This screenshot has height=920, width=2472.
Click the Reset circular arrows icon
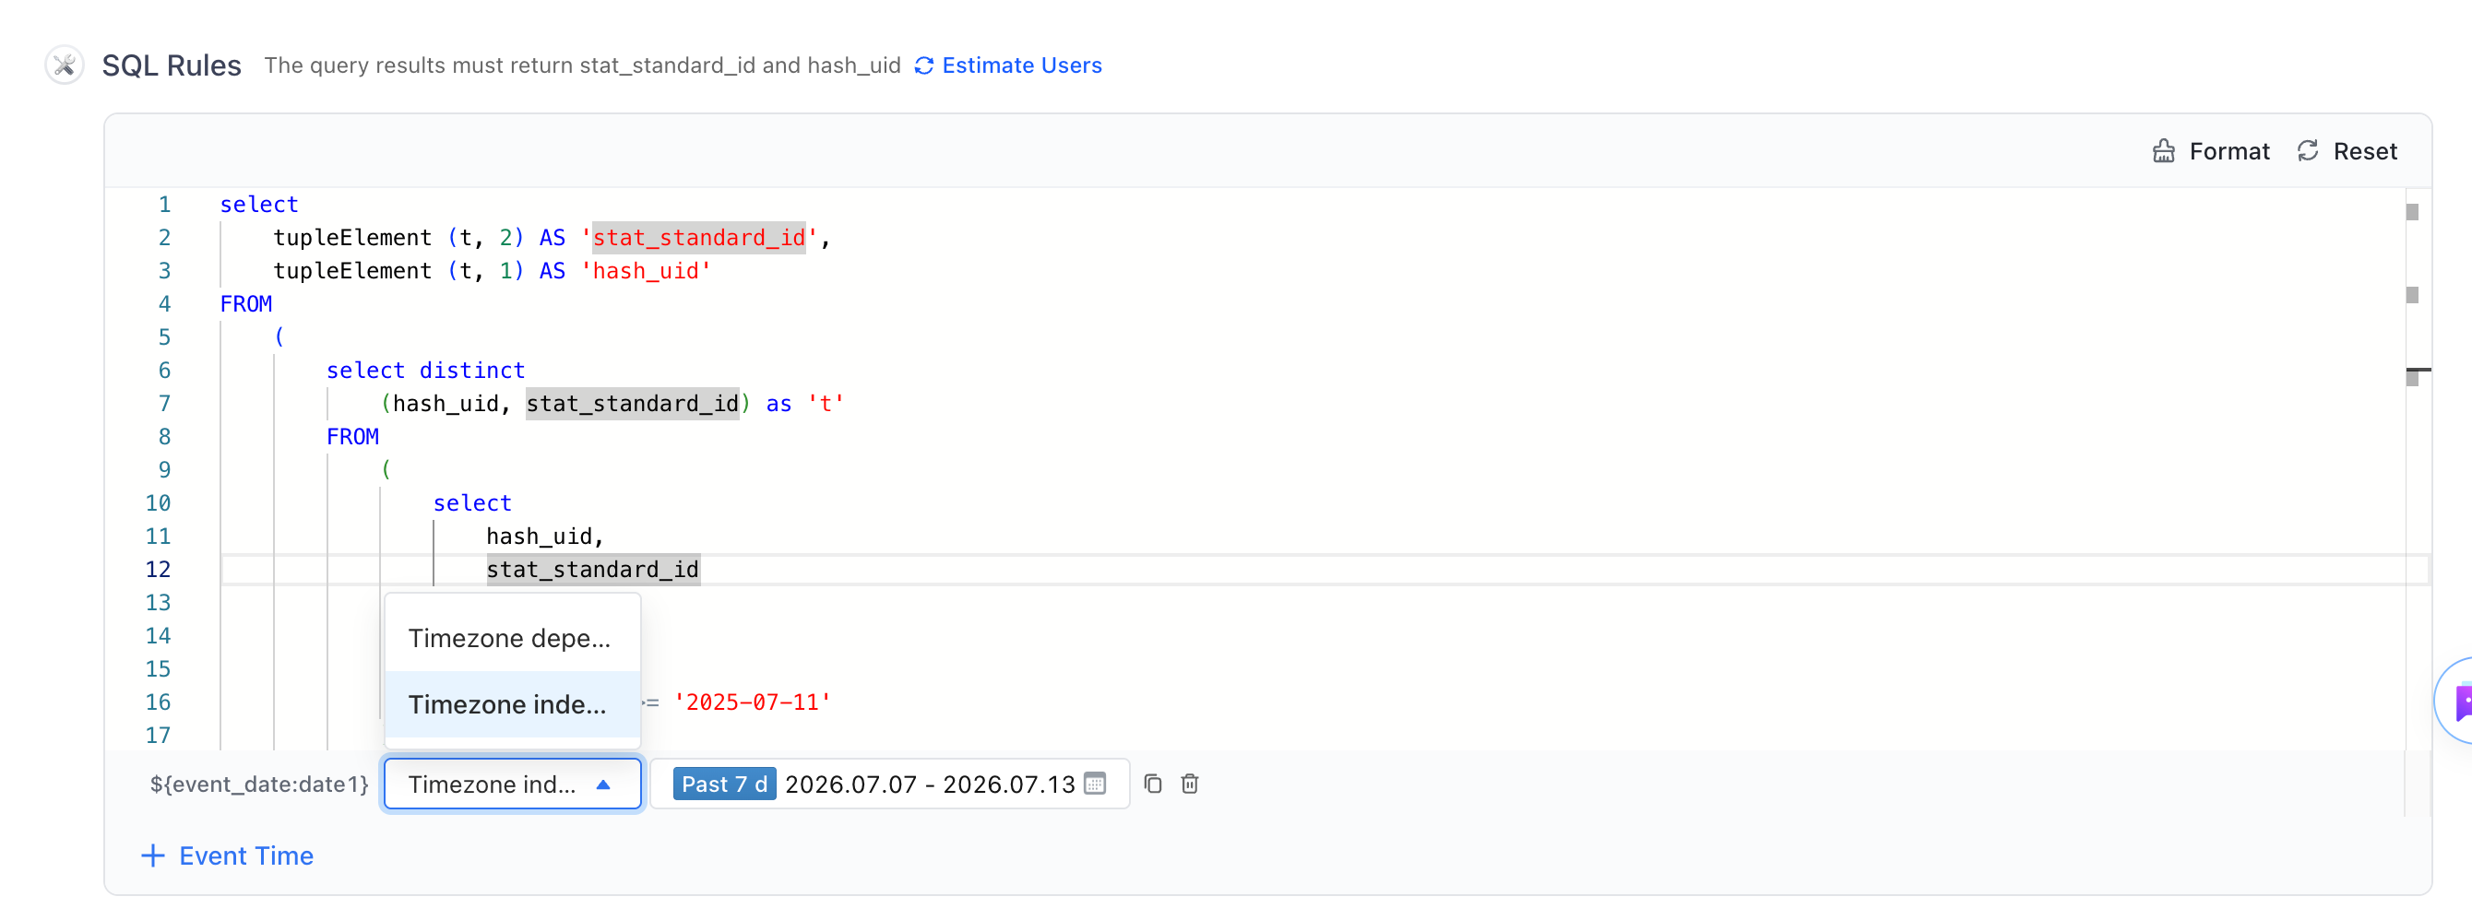coord(2308,150)
